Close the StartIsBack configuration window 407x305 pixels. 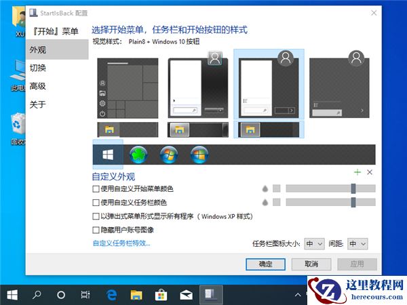tap(374, 13)
